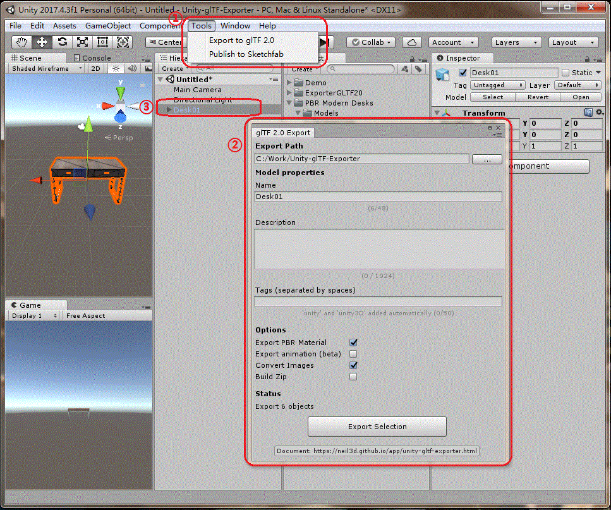Switch to the Console tab
Viewport: 611px width, 510px height.
pos(93,58)
